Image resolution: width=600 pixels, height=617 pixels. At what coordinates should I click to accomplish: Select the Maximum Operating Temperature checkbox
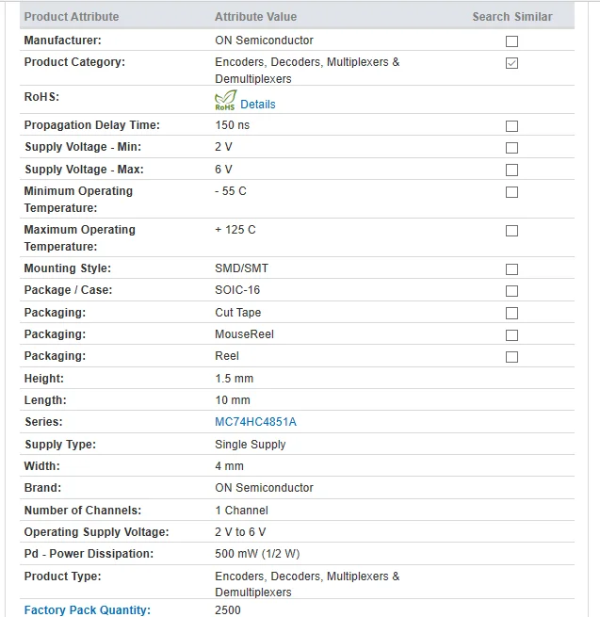click(511, 231)
